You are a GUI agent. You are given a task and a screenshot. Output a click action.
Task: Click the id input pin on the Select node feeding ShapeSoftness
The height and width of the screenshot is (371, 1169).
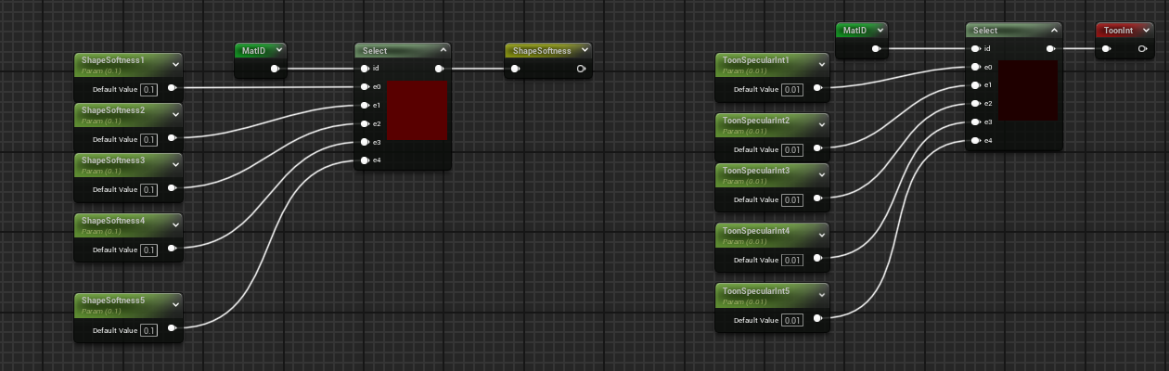point(366,69)
